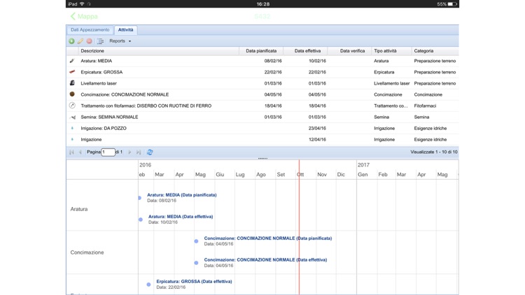Image resolution: width=525 pixels, height=295 pixels.
Task: Sort by the Data pianificata column header
Action: [261, 51]
